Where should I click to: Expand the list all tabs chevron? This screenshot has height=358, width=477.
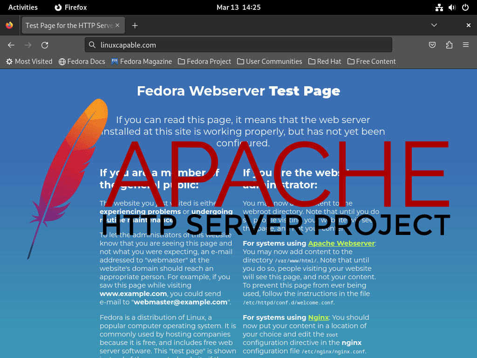click(434, 25)
